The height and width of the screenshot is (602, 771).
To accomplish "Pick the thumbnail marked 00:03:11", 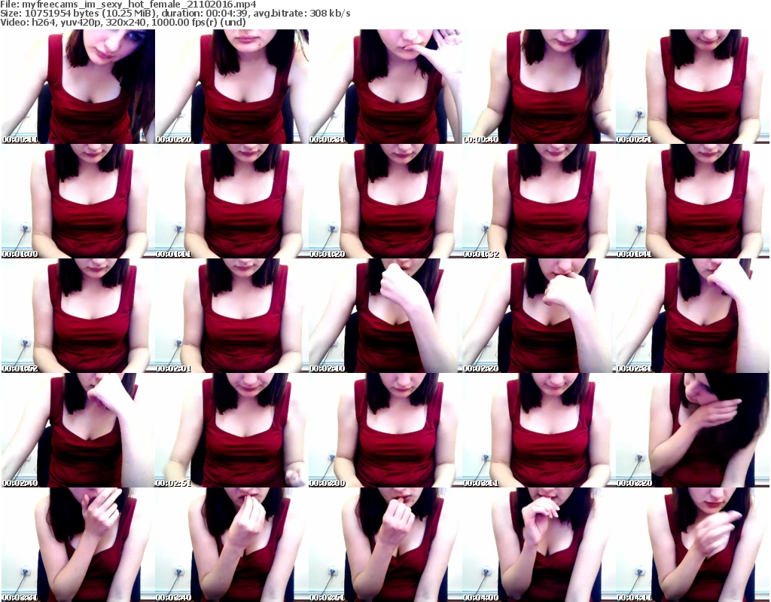I will [x=539, y=431].
